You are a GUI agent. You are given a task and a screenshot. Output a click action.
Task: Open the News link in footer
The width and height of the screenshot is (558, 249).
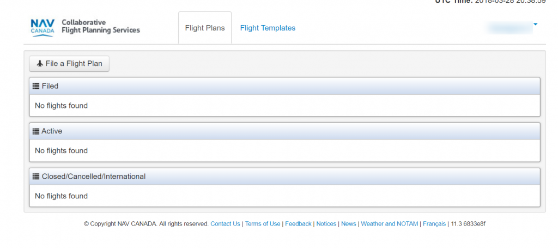click(x=348, y=224)
